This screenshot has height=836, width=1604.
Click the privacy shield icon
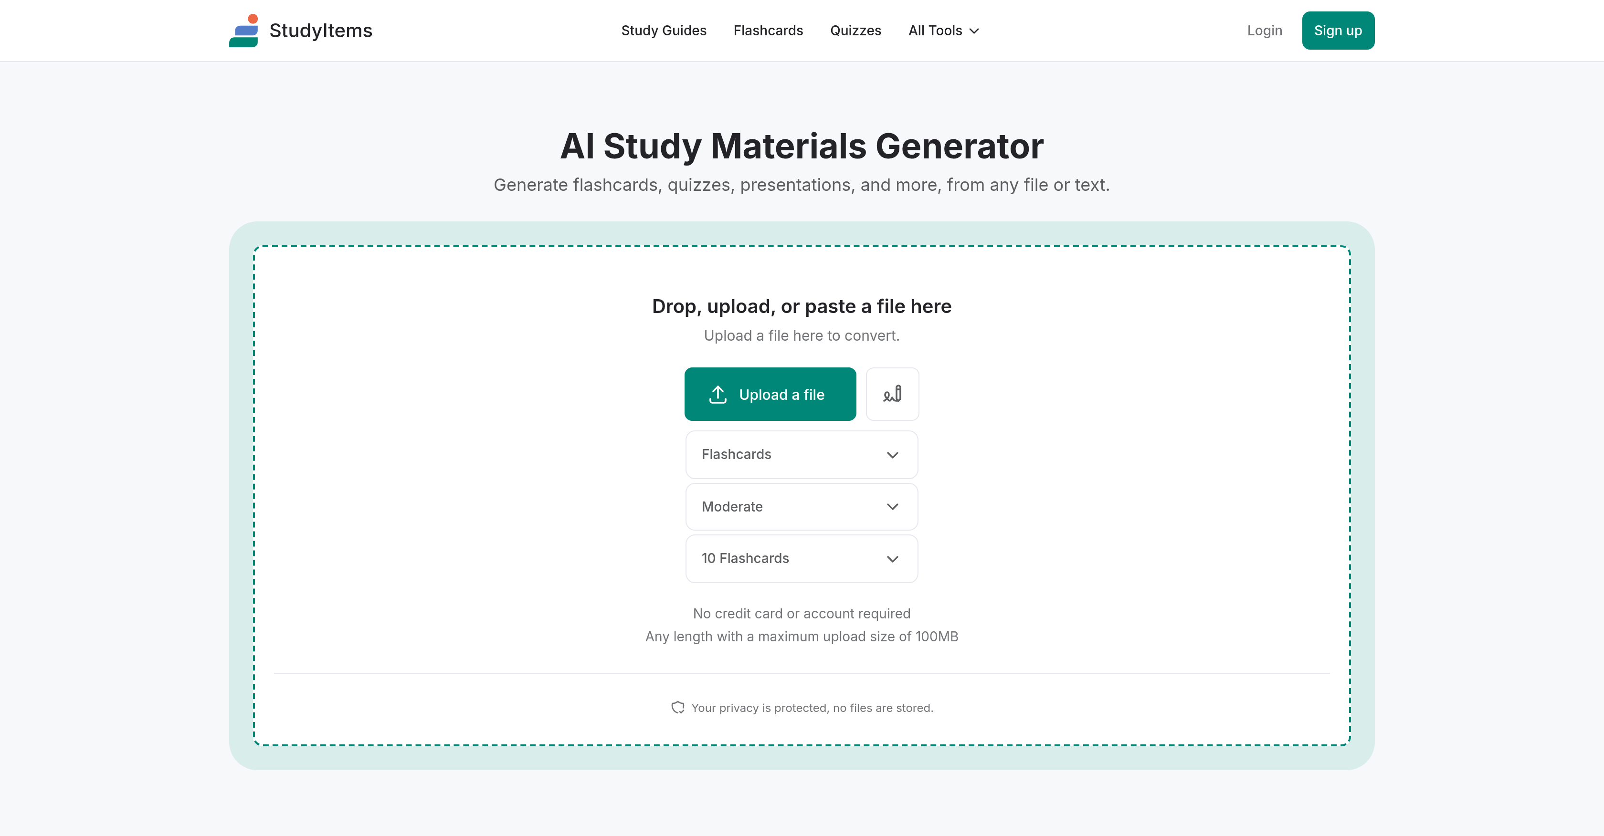[678, 707]
